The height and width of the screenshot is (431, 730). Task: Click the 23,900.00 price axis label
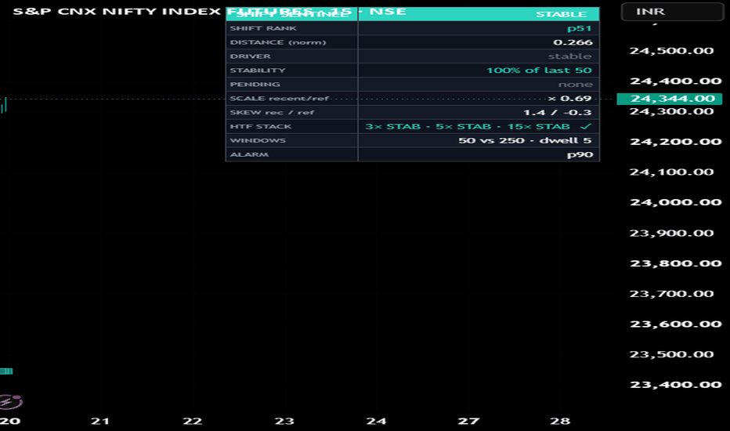click(671, 233)
